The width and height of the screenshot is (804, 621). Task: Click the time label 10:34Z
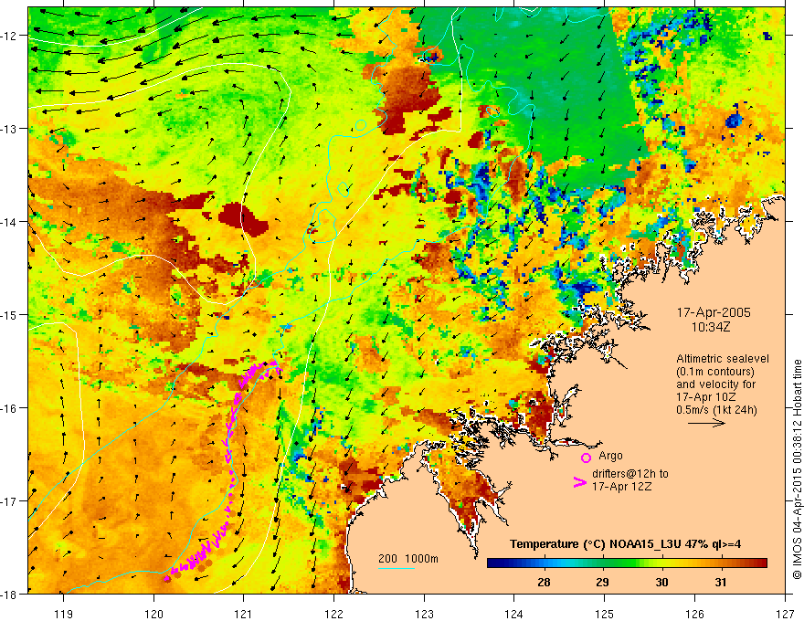coord(710,327)
